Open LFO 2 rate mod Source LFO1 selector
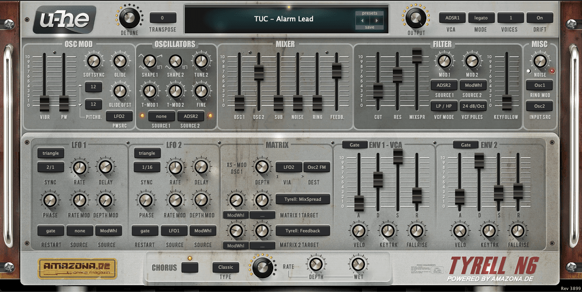The image size is (582, 292). click(x=174, y=230)
